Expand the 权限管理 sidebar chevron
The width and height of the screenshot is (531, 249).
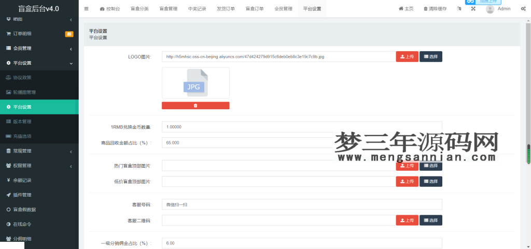pos(71,166)
